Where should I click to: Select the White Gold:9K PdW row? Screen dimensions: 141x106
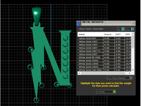pos(104,57)
